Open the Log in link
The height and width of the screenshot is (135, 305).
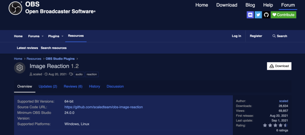[x=236, y=36]
